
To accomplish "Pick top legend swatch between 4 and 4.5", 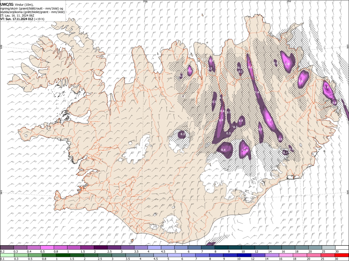I will click(x=154, y=248).
